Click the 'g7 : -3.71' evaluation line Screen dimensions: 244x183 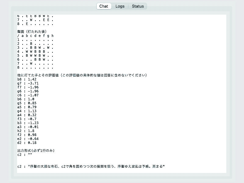[28, 83]
